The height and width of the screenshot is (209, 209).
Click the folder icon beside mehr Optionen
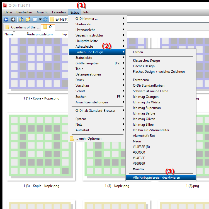[x=72, y=138]
